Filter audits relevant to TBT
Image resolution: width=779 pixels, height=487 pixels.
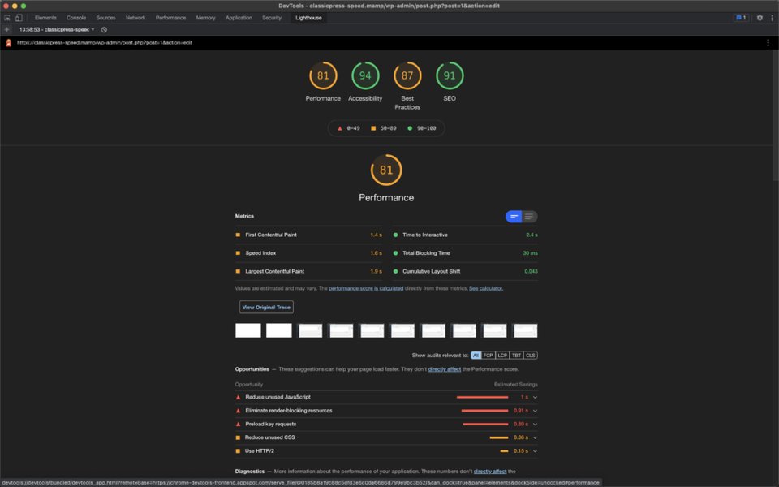pos(516,356)
